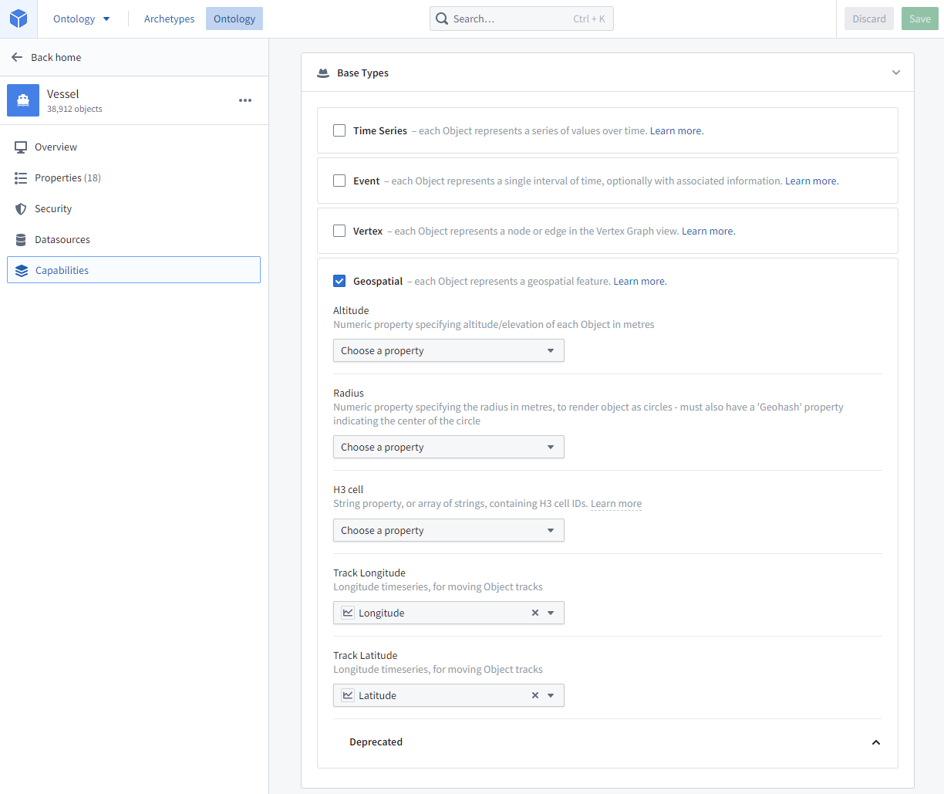This screenshot has width=944, height=794.
Task: Open the Overview section
Action: [x=133, y=147]
